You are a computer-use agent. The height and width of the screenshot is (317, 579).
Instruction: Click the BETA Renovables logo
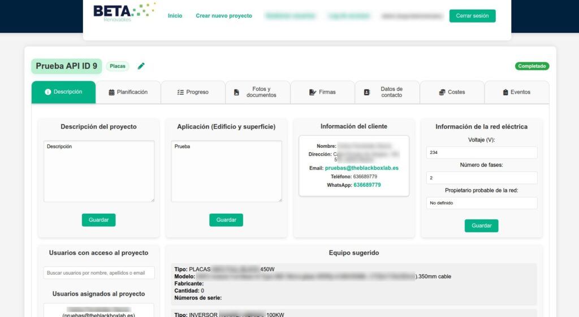[x=124, y=12]
